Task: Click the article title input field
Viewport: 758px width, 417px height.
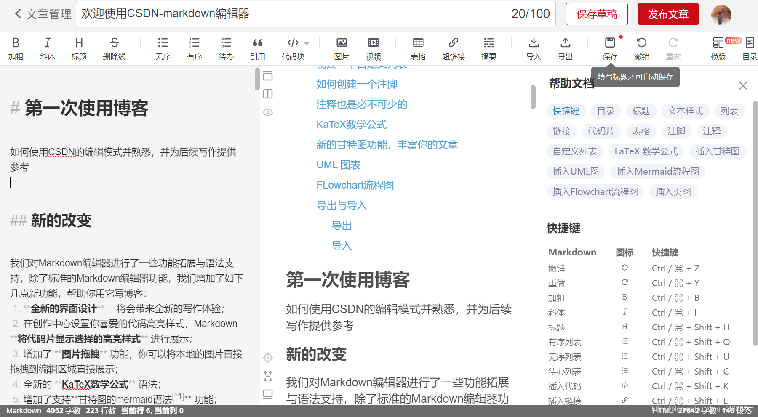Action: [316, 14]
